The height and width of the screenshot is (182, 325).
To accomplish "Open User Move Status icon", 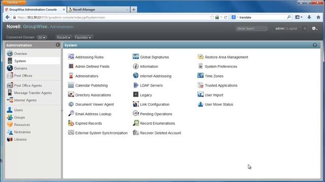I will tap(201, 104).
